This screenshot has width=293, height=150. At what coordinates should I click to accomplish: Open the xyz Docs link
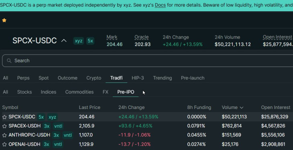(160, 5)
